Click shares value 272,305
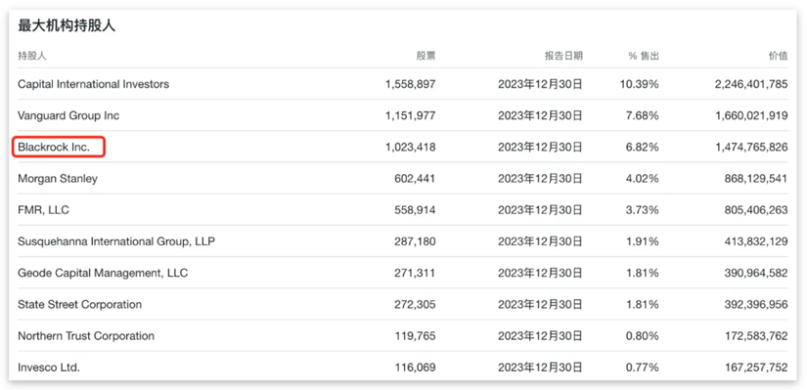Viewport: 807px width, 390px height. pos(416,305)
